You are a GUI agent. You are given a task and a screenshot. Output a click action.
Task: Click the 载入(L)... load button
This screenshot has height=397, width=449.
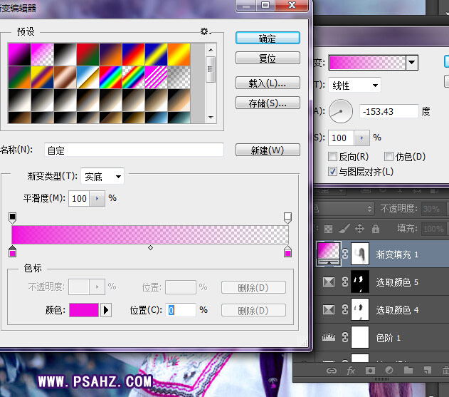(268, 83)
